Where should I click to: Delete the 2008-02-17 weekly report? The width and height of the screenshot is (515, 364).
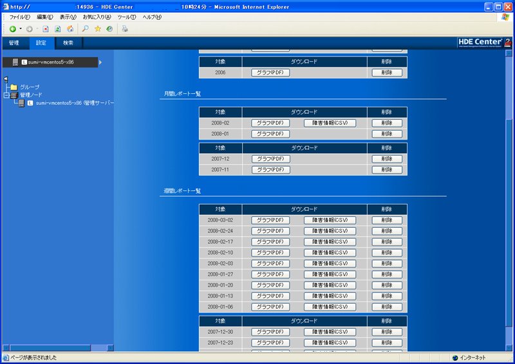[x=387, y=242]
